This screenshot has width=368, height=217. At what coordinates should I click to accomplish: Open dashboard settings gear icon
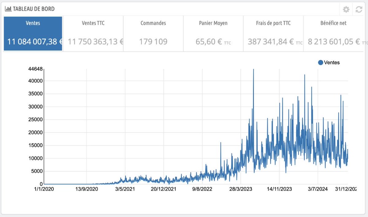coord(346,10)
